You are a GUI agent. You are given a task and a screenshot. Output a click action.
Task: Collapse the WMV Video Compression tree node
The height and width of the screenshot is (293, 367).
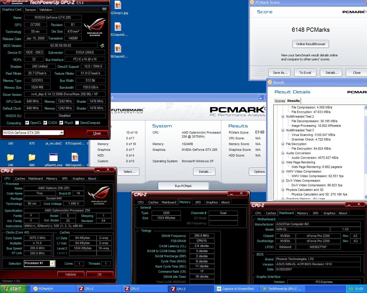283,171
